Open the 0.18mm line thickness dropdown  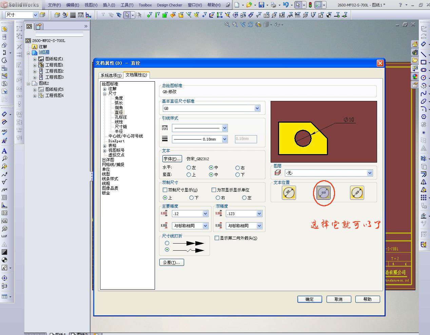click(x=224, y=139)
